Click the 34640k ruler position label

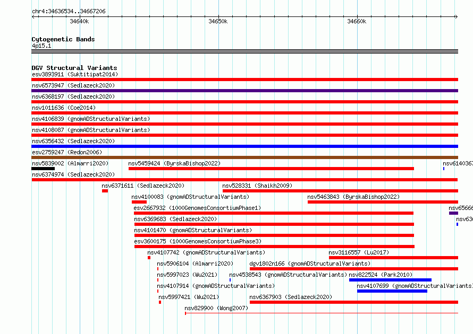[79, 21]
